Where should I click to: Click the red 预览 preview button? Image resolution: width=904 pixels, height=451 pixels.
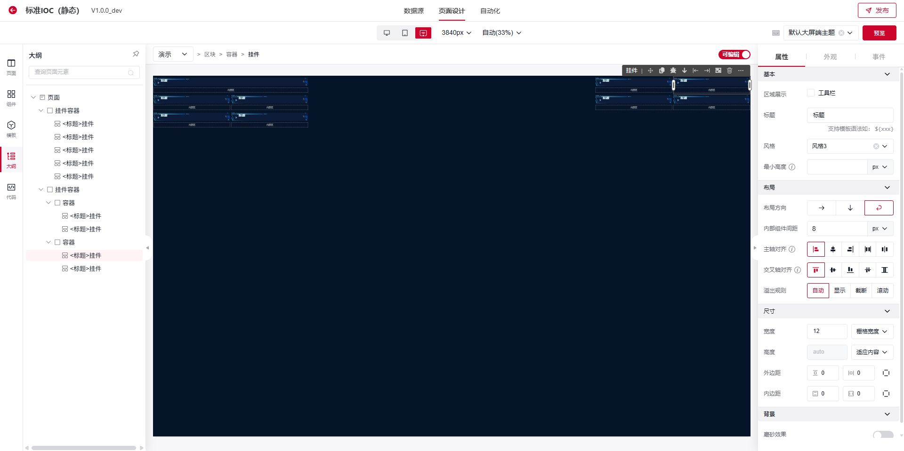879,33
